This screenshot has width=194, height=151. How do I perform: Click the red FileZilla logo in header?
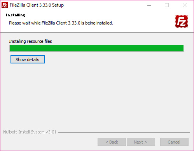182,21
